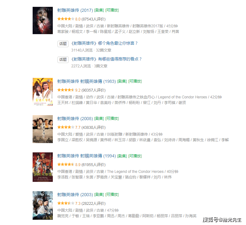
Task: Click the first 话题 label button
Action: [63, 44]
